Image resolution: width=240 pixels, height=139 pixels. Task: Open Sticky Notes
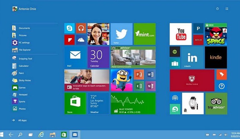(x=21, y=80)
